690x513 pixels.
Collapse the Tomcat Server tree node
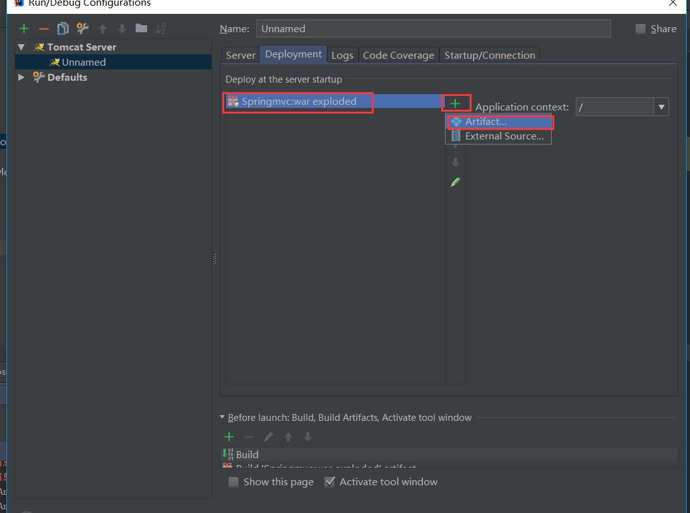[x=21, y=47]
